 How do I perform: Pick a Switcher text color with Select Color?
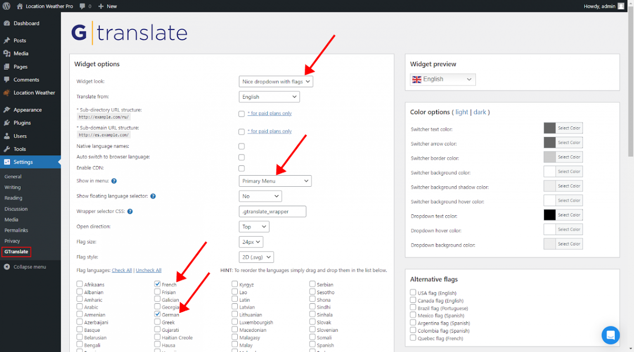[569, 128]
